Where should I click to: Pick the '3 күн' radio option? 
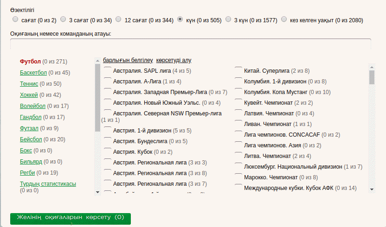coord(228,19)
